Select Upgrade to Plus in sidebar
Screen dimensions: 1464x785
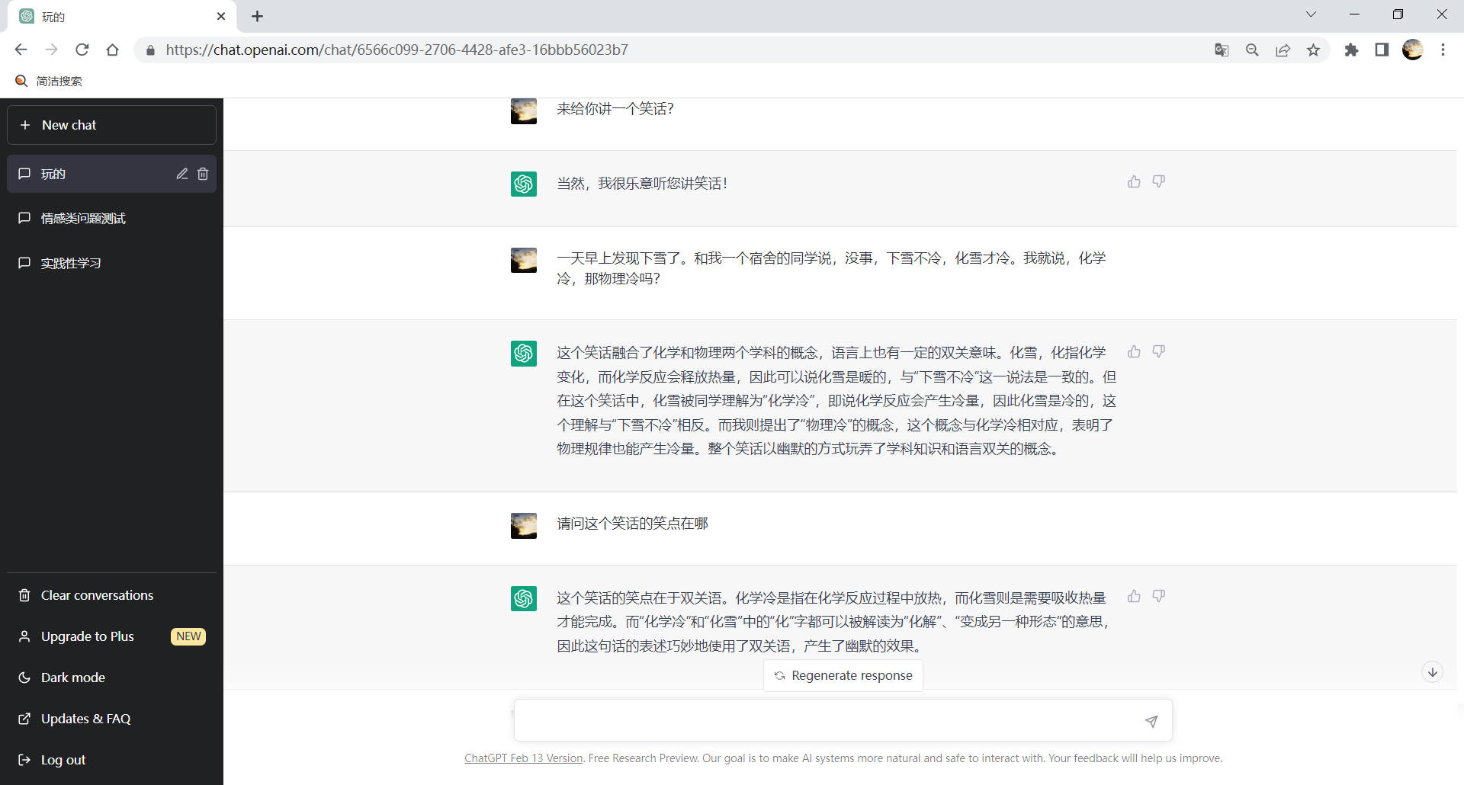88,636
